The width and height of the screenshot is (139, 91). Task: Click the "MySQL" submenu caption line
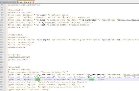46,87
